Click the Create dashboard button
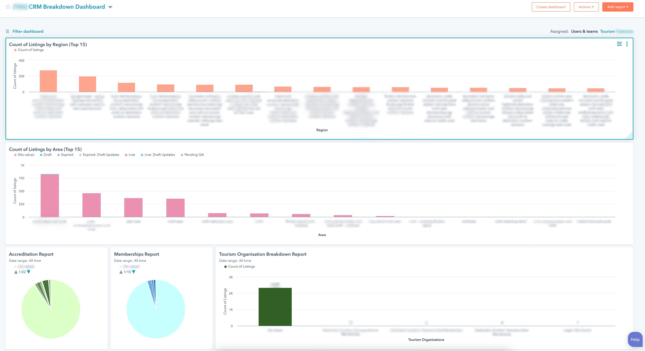Screen dimensions: 645x351 (551, 7)
